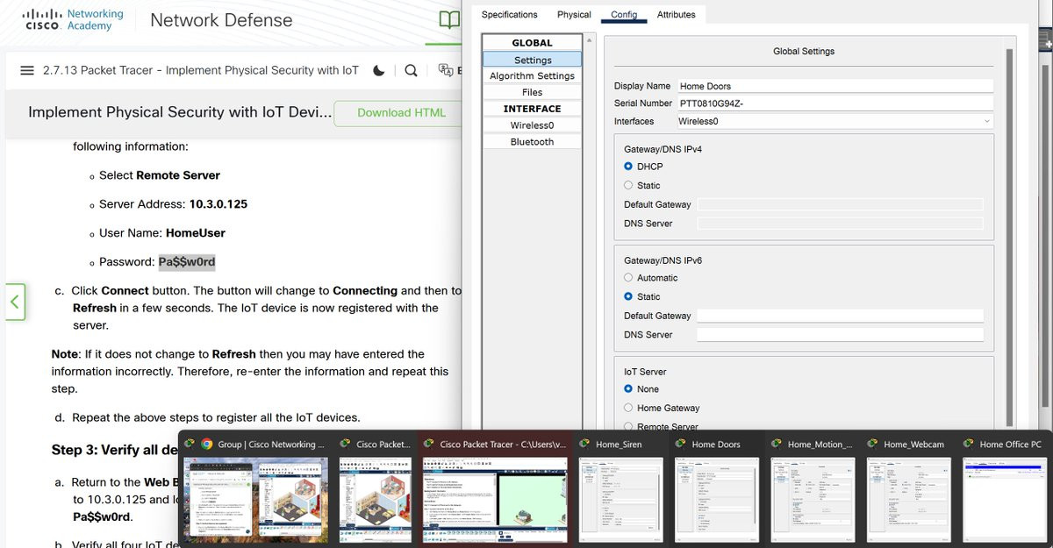Screen dimensions: 1053x548
Task: Click the sidebar list scroll-up arrow
Action: tap(590, 40)
